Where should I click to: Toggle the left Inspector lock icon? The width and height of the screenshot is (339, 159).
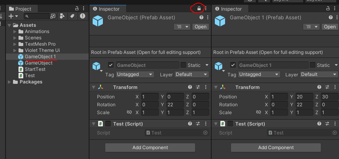199,8
